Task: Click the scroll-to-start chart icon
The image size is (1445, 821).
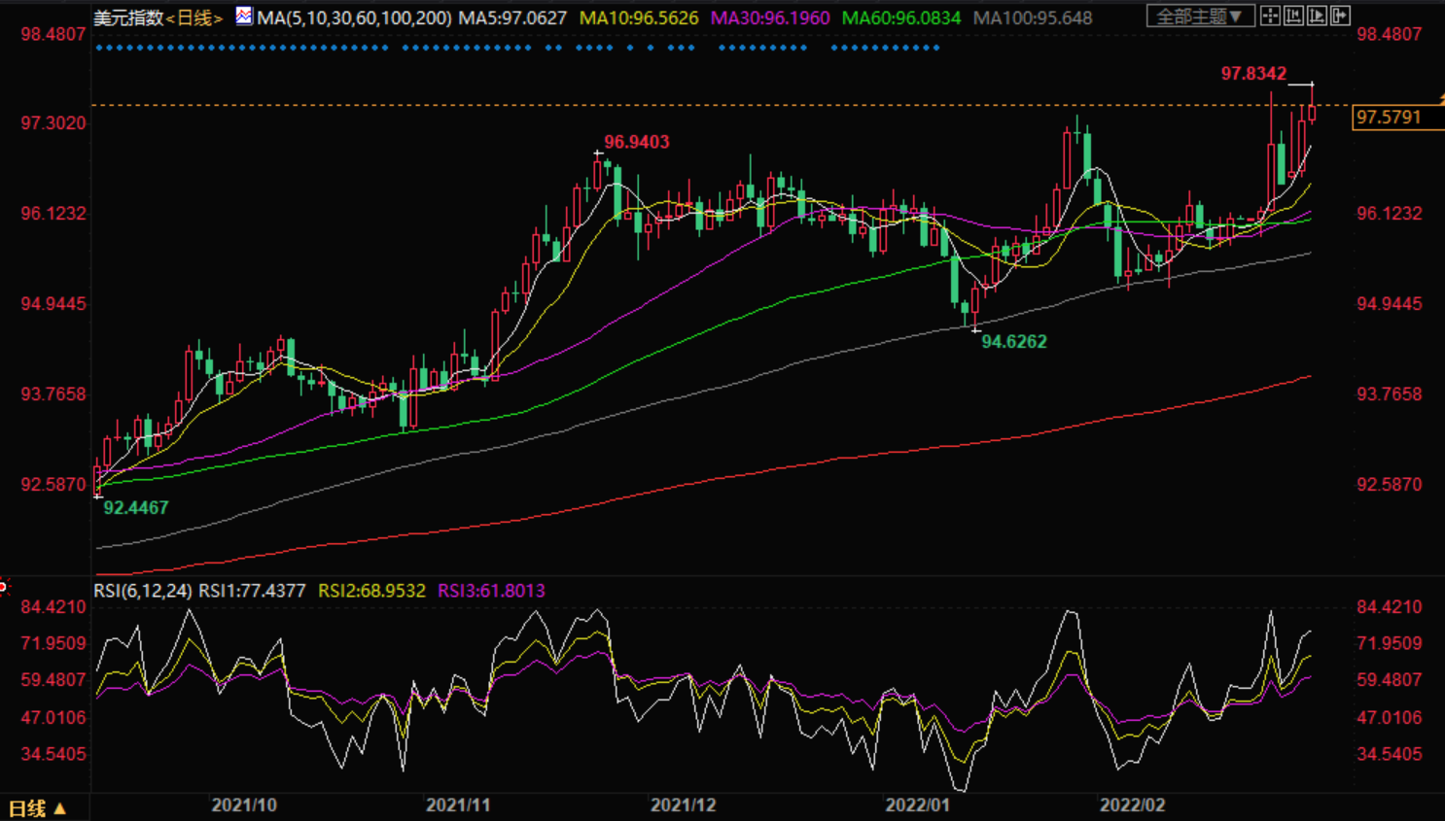Action: (x=1293, y=17)
